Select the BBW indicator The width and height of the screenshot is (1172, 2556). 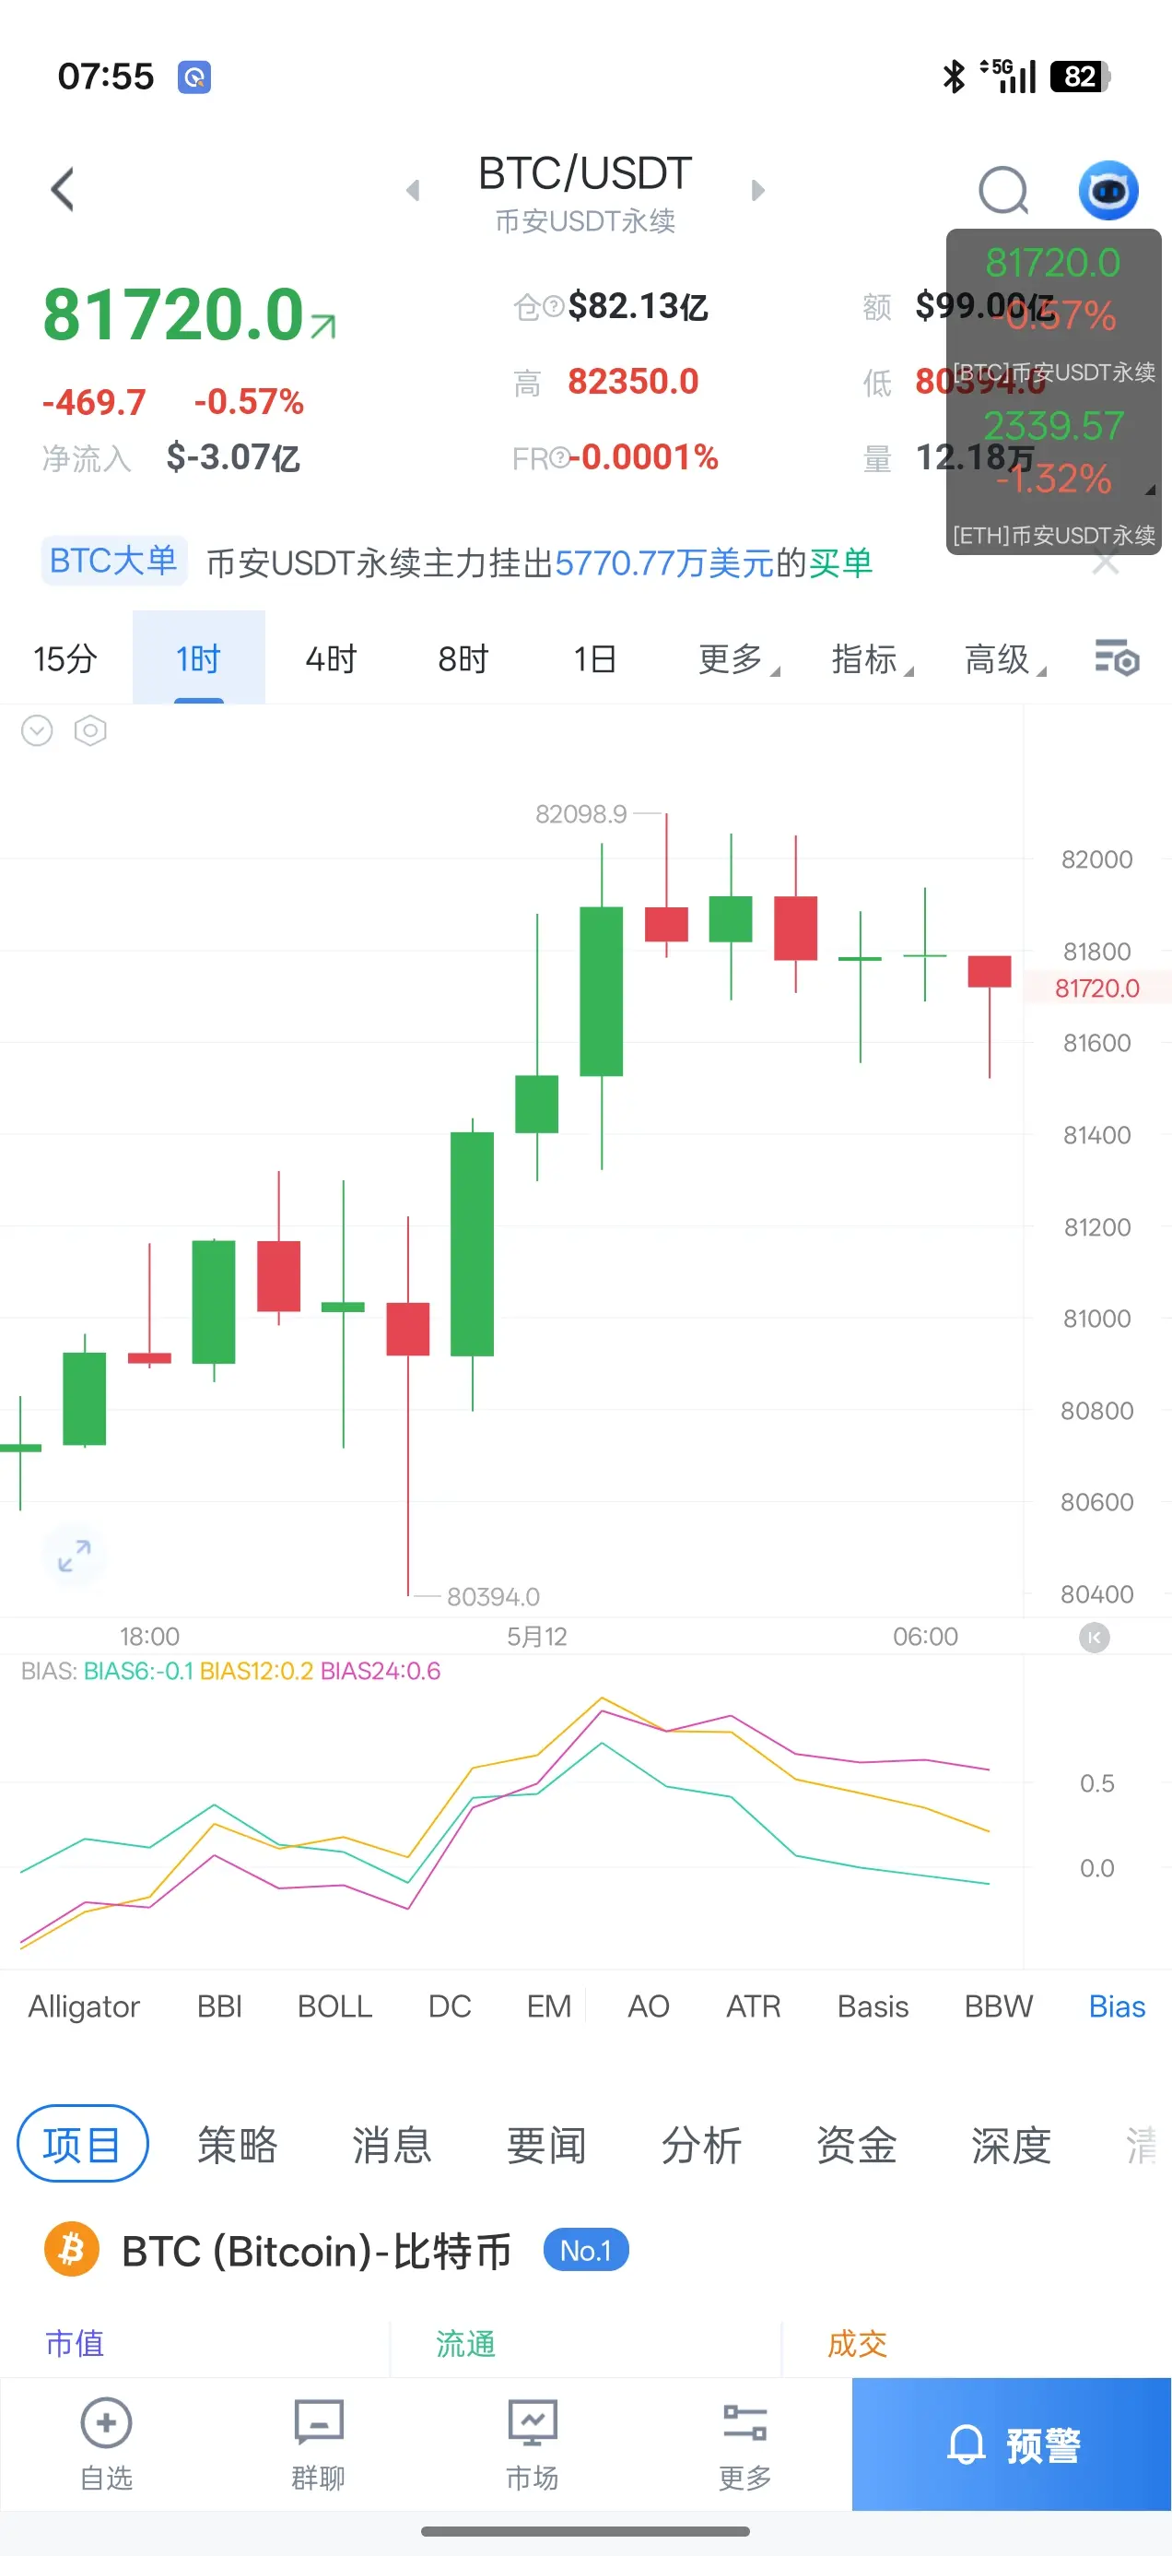tap(999, 2006)
